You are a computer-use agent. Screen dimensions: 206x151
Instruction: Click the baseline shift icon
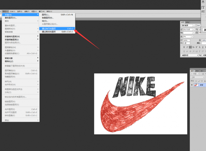[x=182, y=43]
